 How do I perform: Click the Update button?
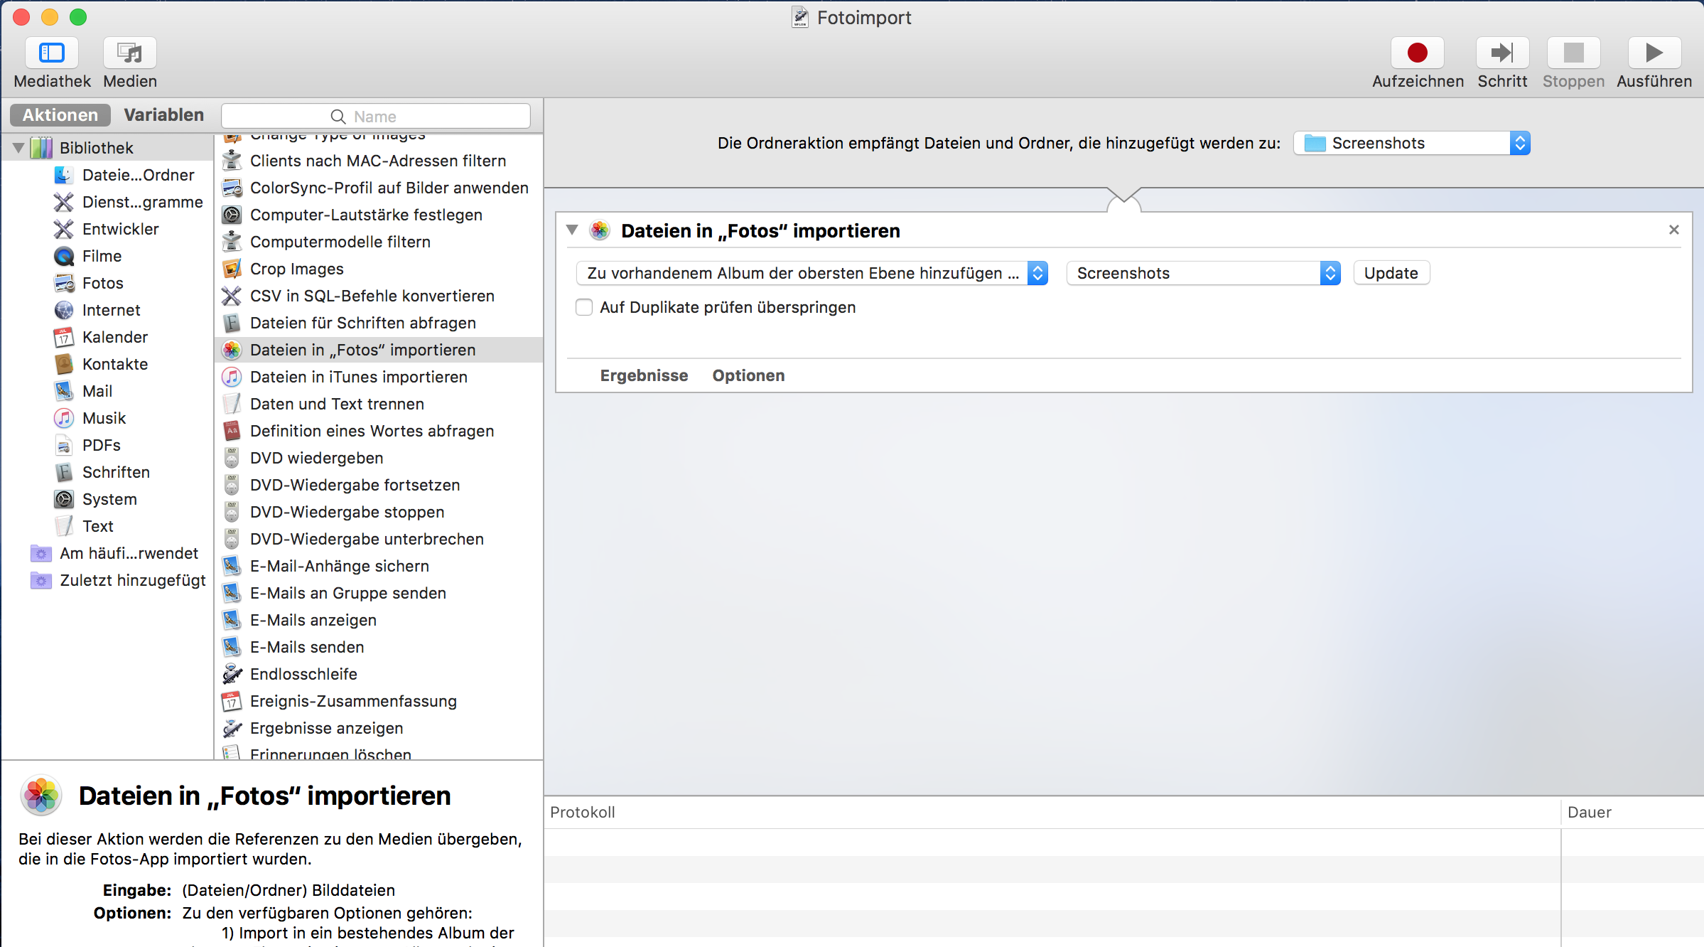(1391, 273)
